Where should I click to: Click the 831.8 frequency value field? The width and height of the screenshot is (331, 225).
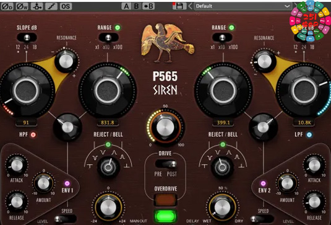[x=108, y=123]
